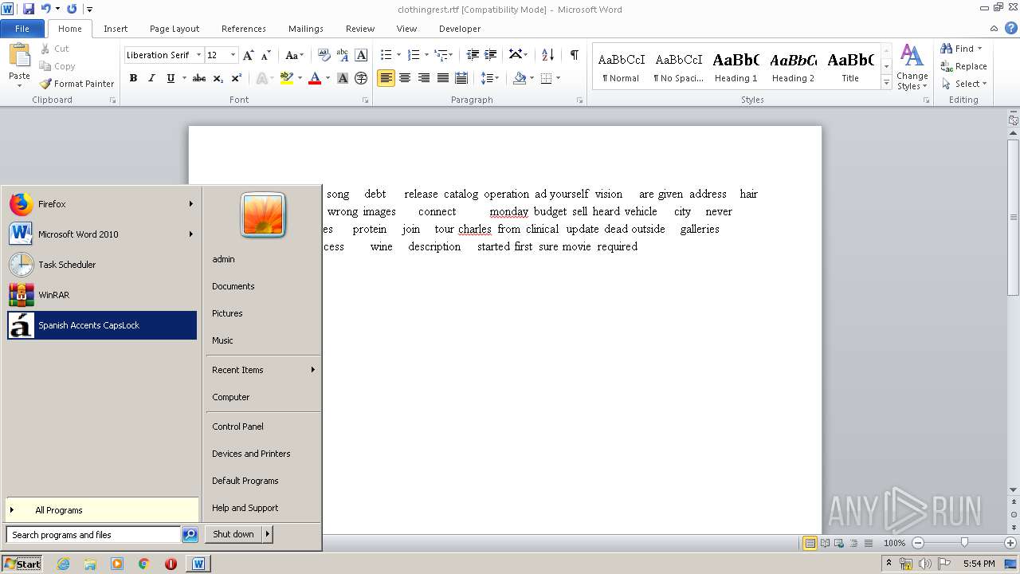Switch to the References tab
This screenshot has width=1020, height=574.
click(x=244, y=29)
